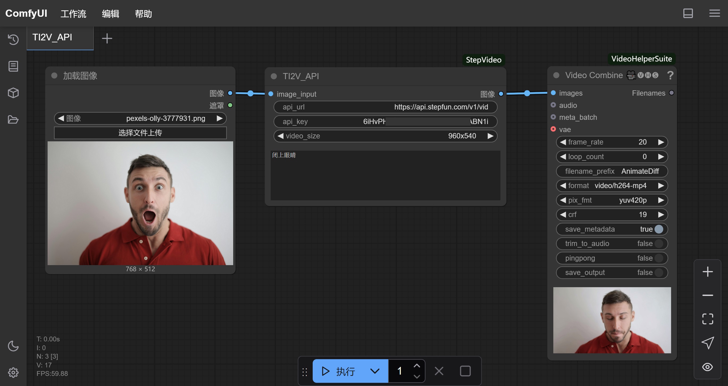Open the queue history sidebar icon

point(13,39)
